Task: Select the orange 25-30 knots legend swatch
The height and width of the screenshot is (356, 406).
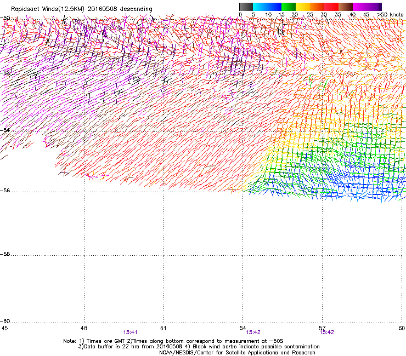Action: pos(317,7)
